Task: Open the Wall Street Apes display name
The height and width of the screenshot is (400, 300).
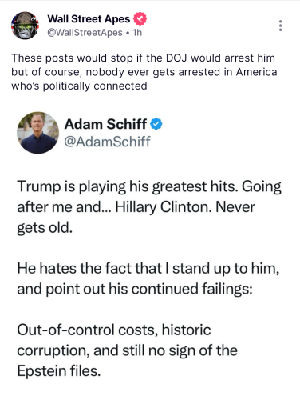Action: [x=89, y=19]
